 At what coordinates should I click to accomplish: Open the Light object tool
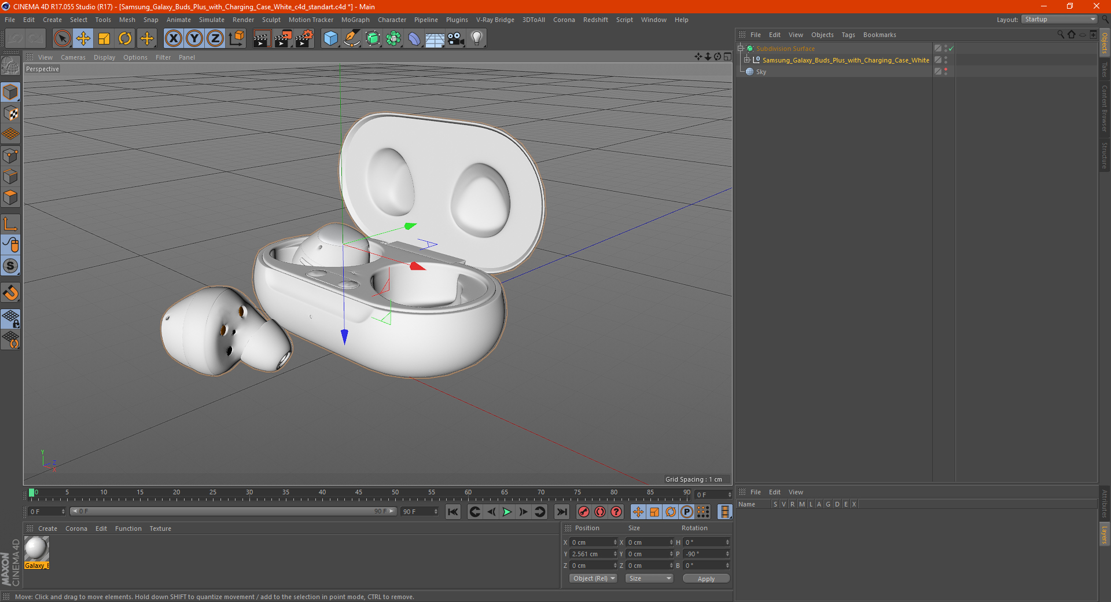(477, 39)
